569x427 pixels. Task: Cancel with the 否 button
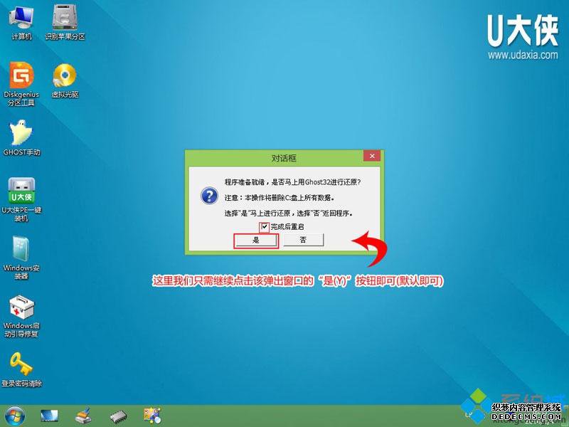coord(303,240)
